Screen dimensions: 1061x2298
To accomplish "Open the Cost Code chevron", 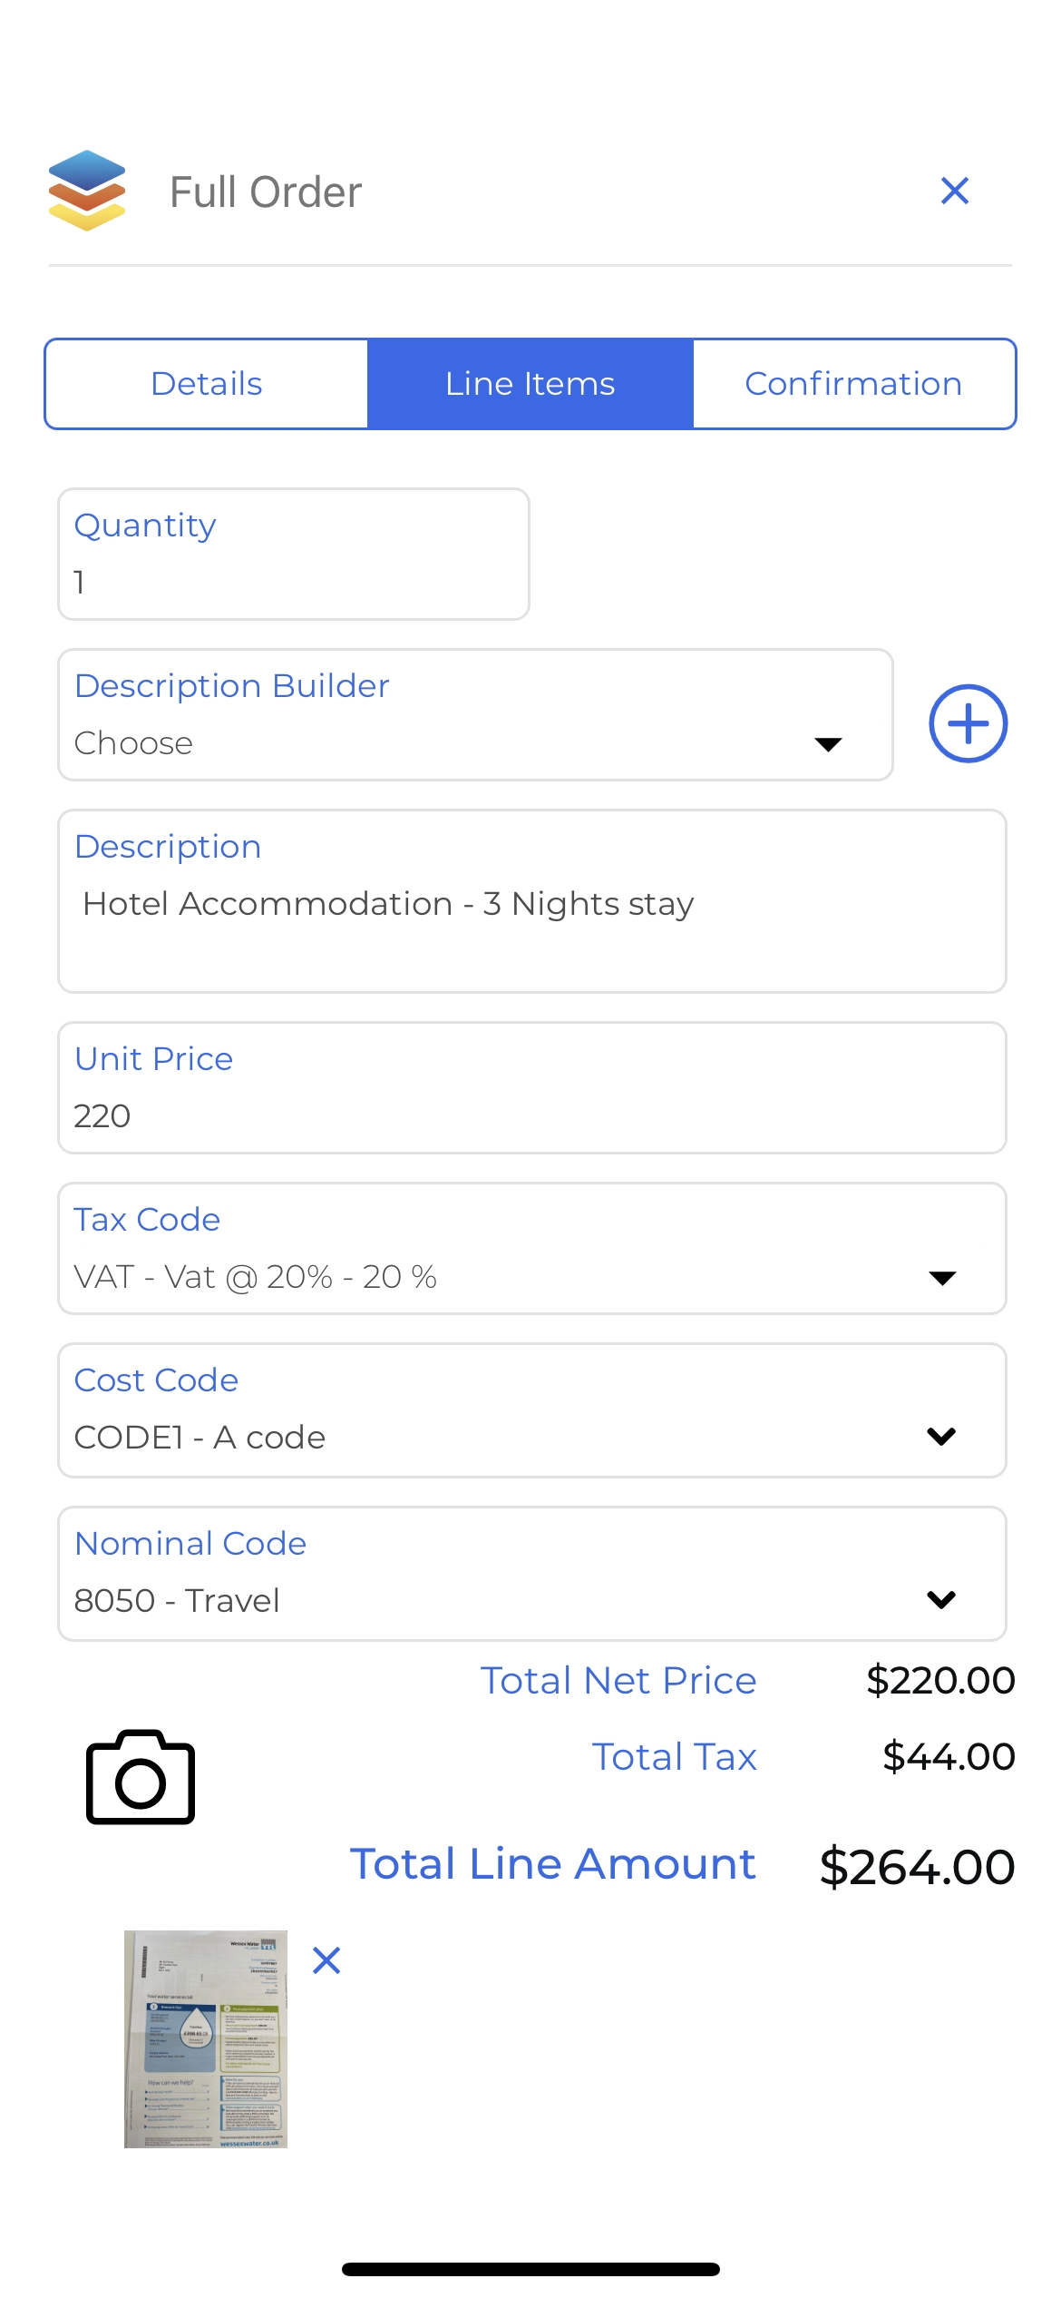I will [941, 1437].
